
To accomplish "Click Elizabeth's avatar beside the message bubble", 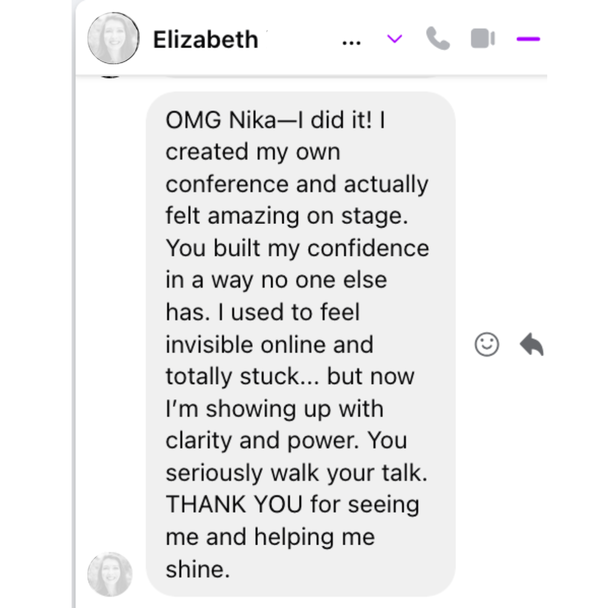I will [110, 574].
